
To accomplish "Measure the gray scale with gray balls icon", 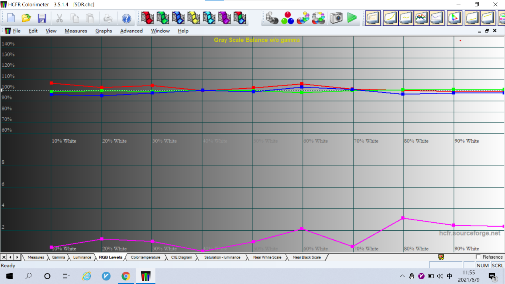I will (x=272, y=18).
